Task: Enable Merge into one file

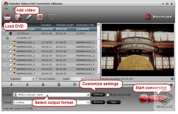Action: (x=108, y=95)
